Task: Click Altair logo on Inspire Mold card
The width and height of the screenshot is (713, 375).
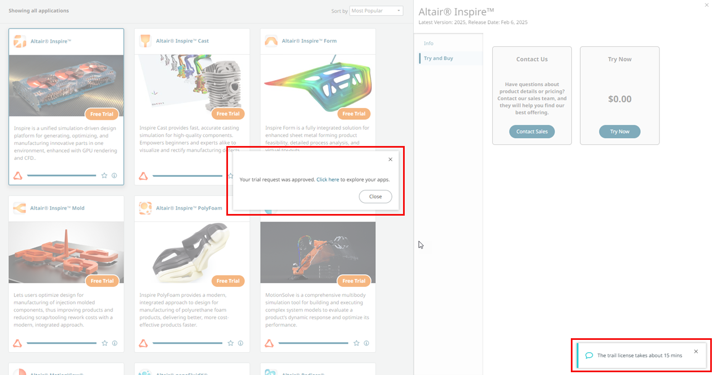Action: click(x=18, y=343)
